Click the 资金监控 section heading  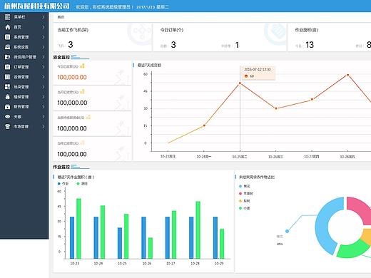pyautogui.click(x=61, y=57)
